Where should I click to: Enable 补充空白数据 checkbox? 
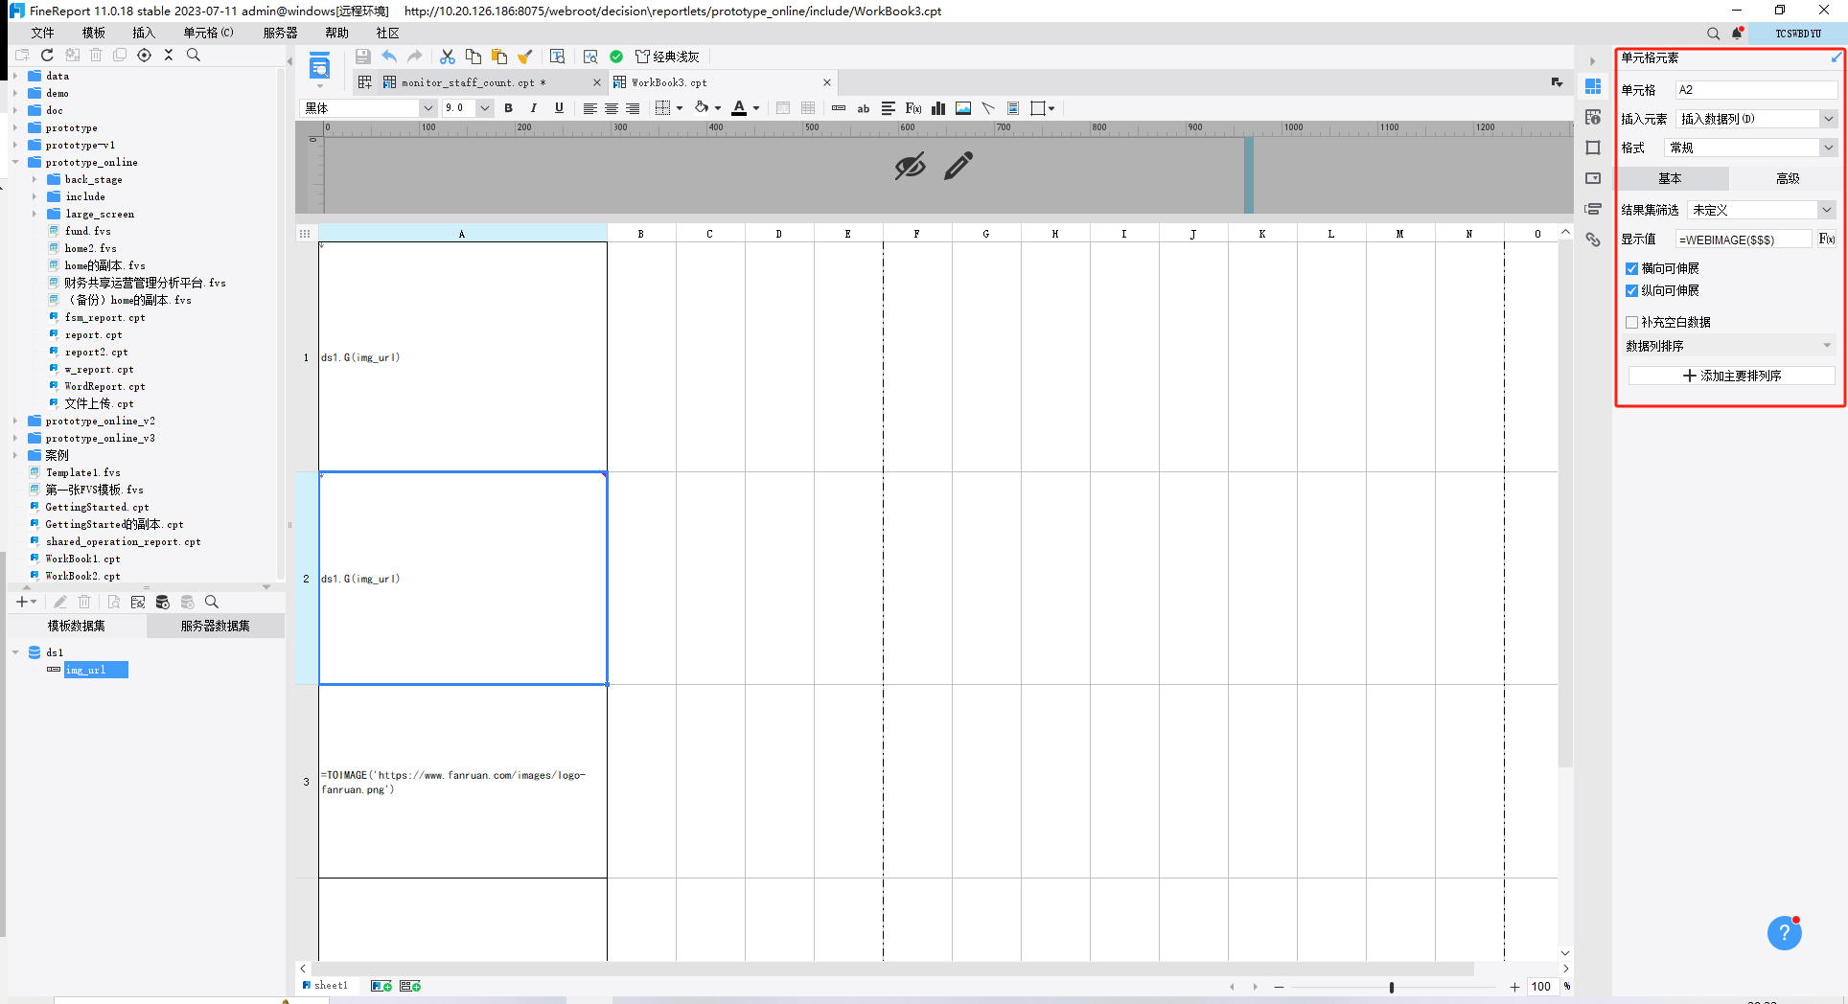click(x=1631, y=323)
